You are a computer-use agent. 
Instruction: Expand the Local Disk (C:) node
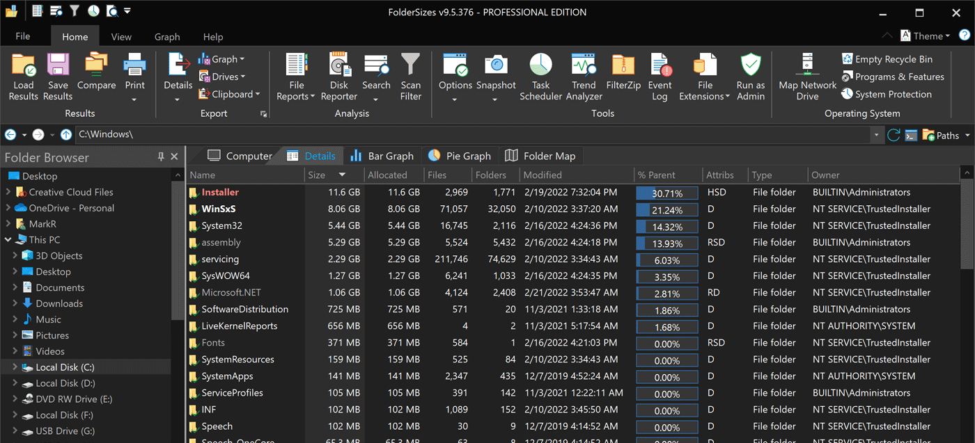click(15, 367)
